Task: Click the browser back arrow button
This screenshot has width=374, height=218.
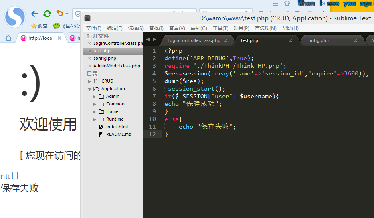Action: tap(35, 14)
